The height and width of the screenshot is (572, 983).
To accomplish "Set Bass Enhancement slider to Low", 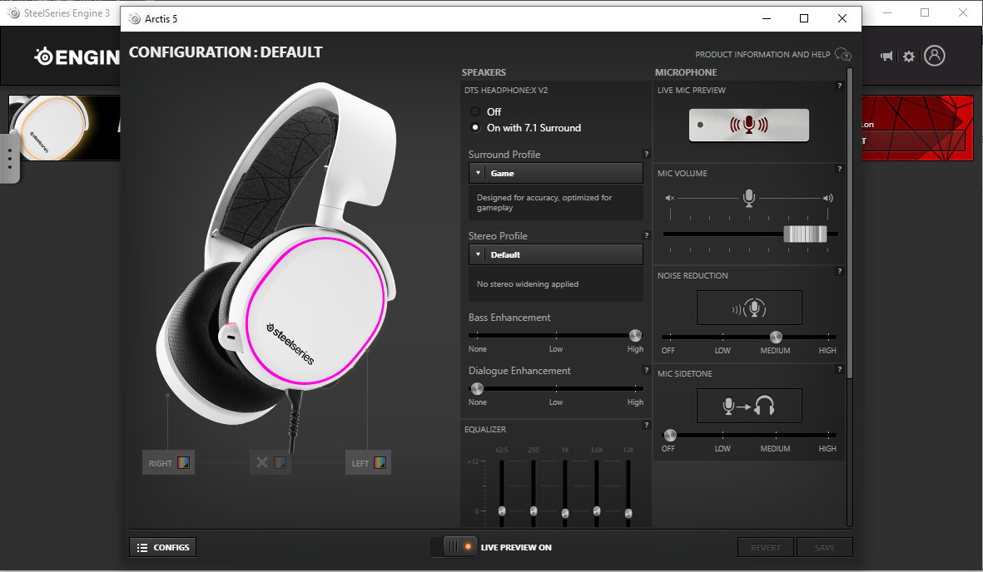I will (556, 335).
